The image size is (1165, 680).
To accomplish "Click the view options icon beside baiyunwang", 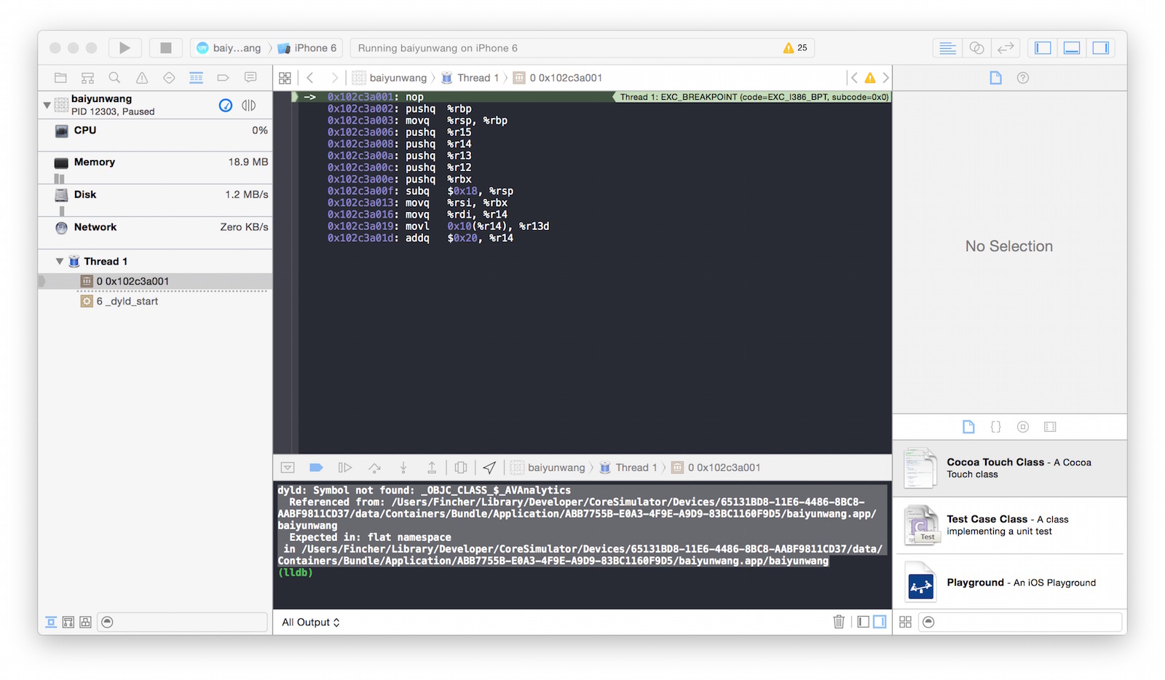I will tap(248, 106).
